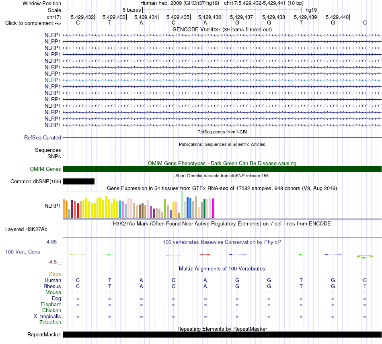Click position label 5,429,438 on ruler
This screenshot has width=382, height=344.
point(273,17)
